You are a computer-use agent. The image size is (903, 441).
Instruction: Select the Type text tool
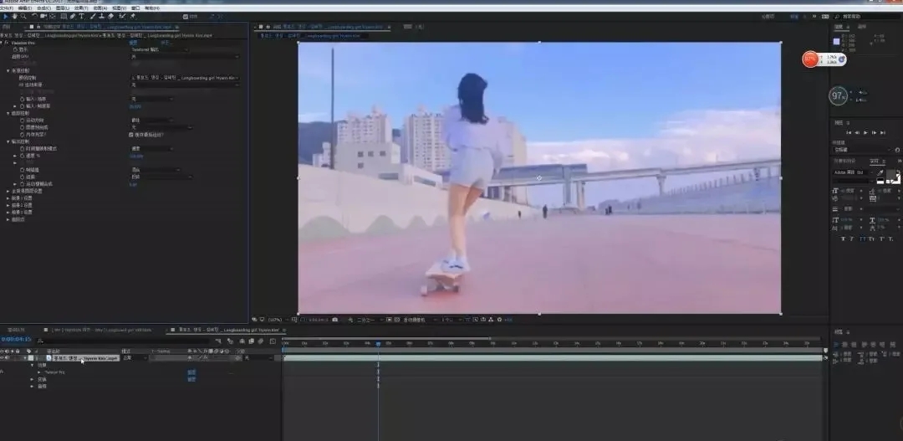(x=81, y=16)
